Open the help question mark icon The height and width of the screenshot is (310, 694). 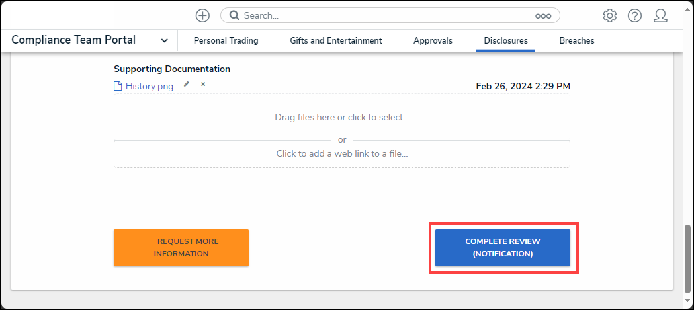(634, 15)
